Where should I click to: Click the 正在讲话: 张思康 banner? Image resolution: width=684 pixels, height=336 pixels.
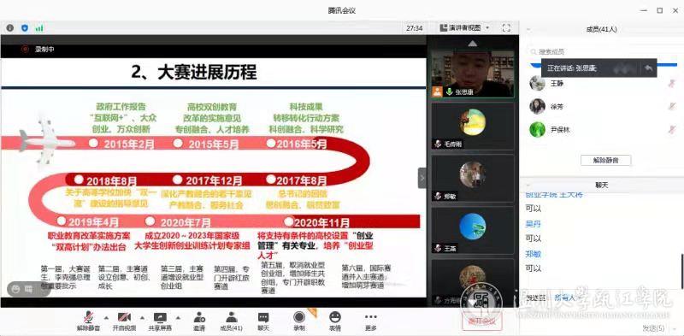(x=598, y=68)
